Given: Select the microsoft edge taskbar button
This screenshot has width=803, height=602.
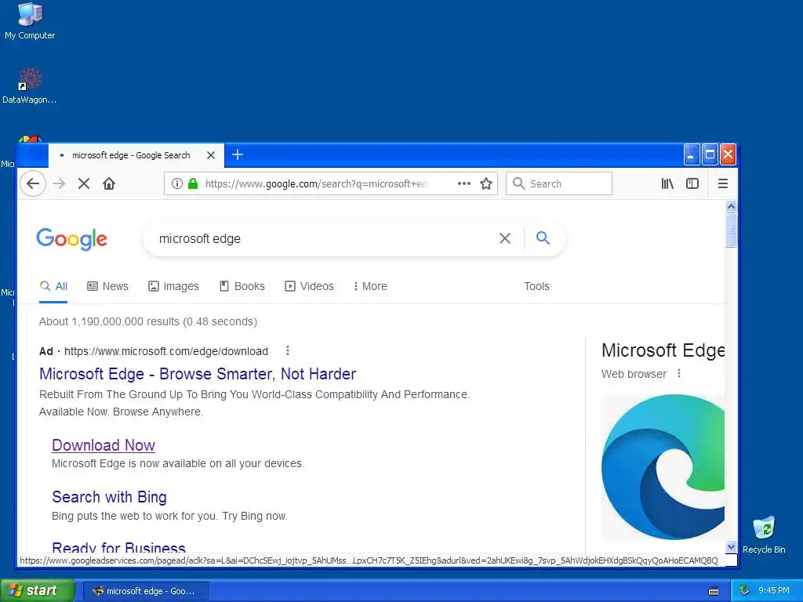Looking at the screenshot, I should [x=145, y=591].
